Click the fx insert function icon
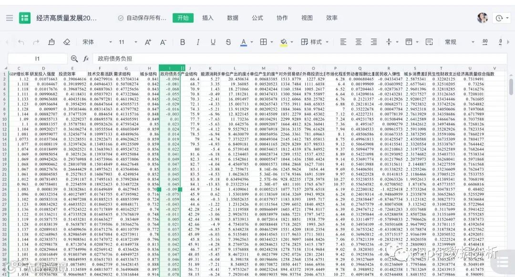 tap(86, 59)
